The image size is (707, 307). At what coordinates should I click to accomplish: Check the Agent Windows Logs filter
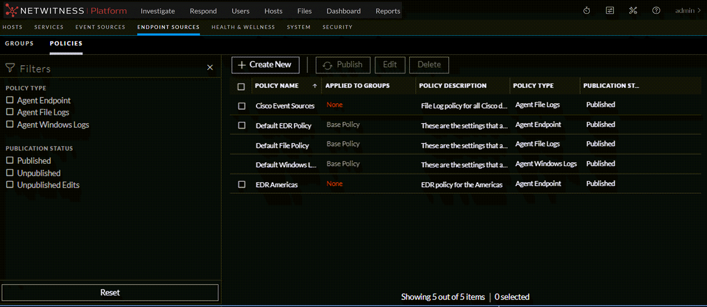(10, 124)
